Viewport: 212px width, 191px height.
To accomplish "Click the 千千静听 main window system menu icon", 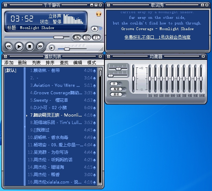I will point(6,5).
